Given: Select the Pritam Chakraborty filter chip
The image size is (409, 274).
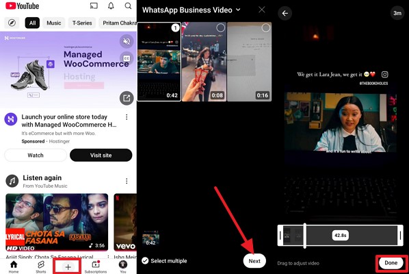Looking at the screenshot, I should click(x=118, y=23).
